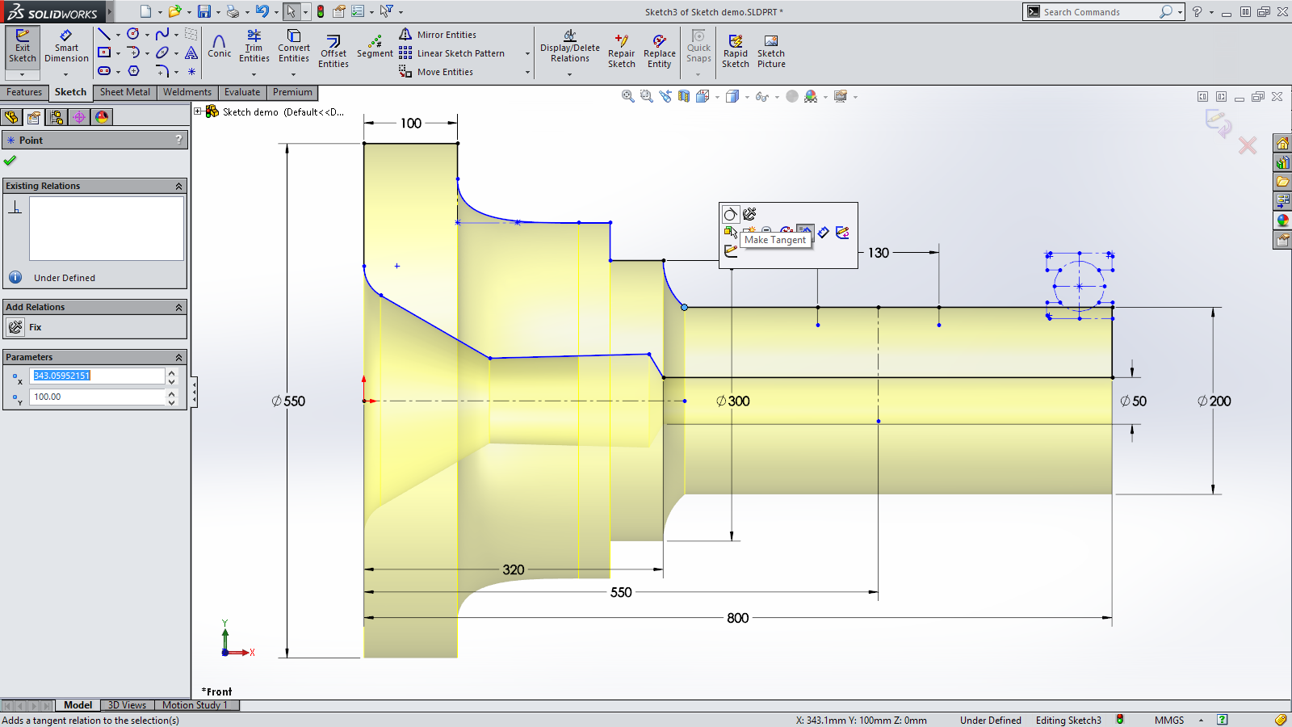Click Make Tangent in the context toolbar
Screen dimensions: 1292x727
(x=804, y=231)
